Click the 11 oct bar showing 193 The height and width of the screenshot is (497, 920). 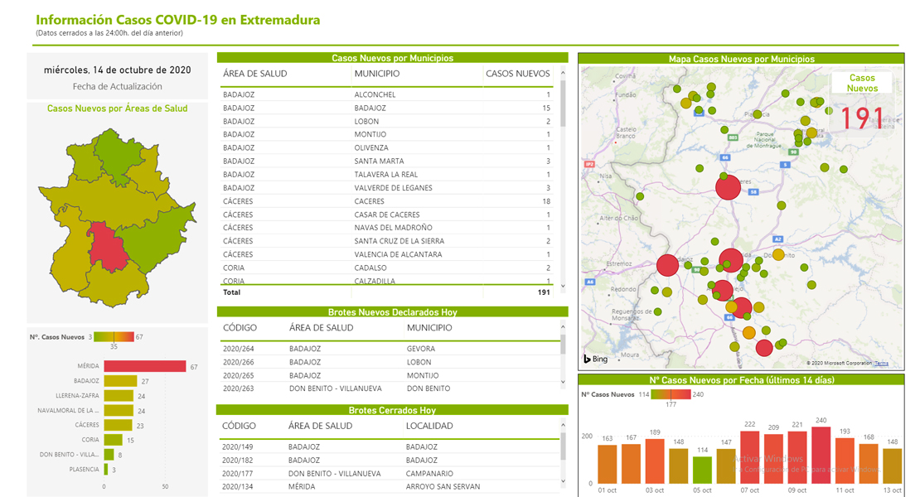(x=845, y=461)
